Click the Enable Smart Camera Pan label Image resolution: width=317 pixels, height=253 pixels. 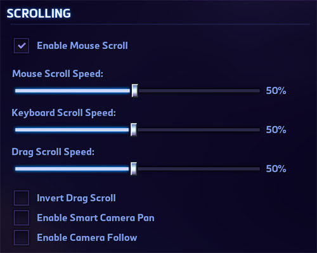tap(96, 217)
